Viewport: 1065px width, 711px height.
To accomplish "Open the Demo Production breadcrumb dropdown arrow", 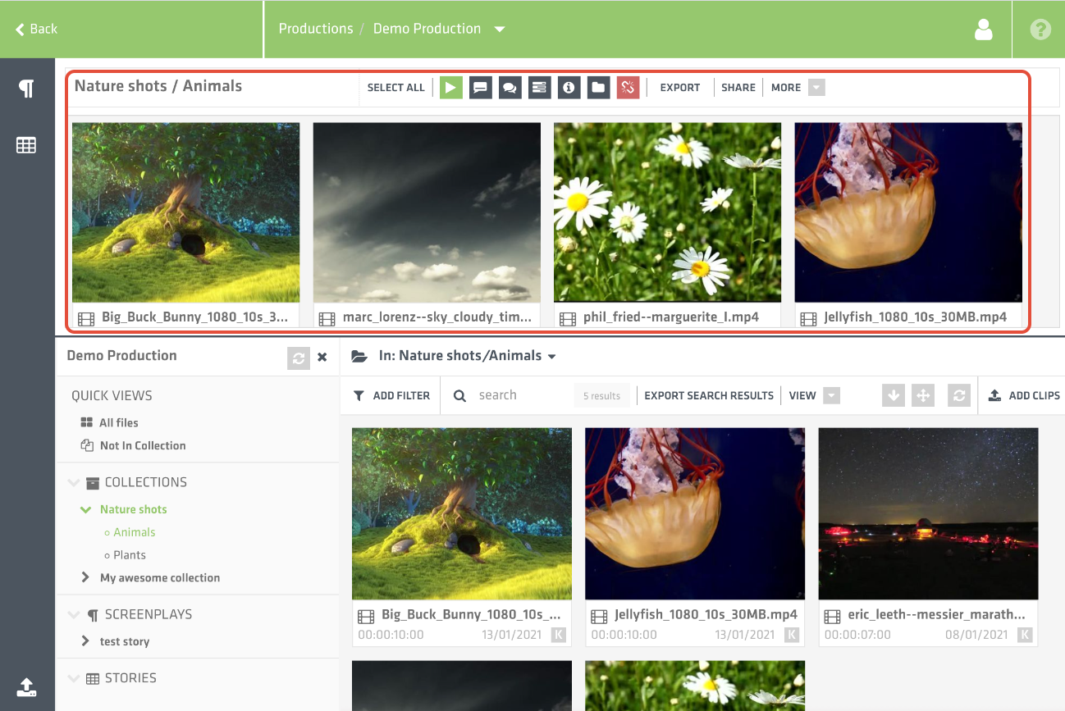I will (x=499, y=30).
